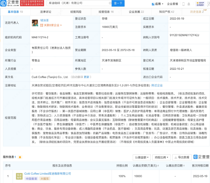Select taxpayer ID 91120192MA81Y2Y42J text
This screenshot has width=210, height=183.
[184, 35]
